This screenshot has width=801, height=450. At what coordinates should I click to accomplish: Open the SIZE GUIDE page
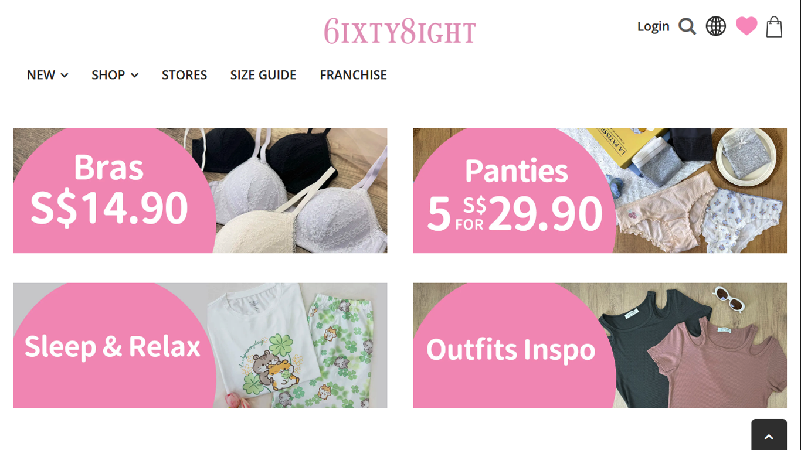click(x=263, y=75)
